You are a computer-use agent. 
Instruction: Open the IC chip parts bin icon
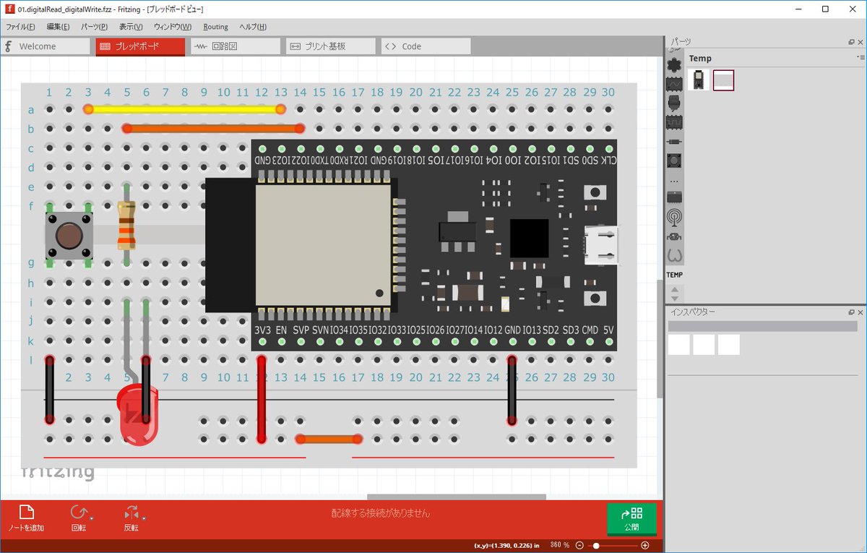(674, 197)
